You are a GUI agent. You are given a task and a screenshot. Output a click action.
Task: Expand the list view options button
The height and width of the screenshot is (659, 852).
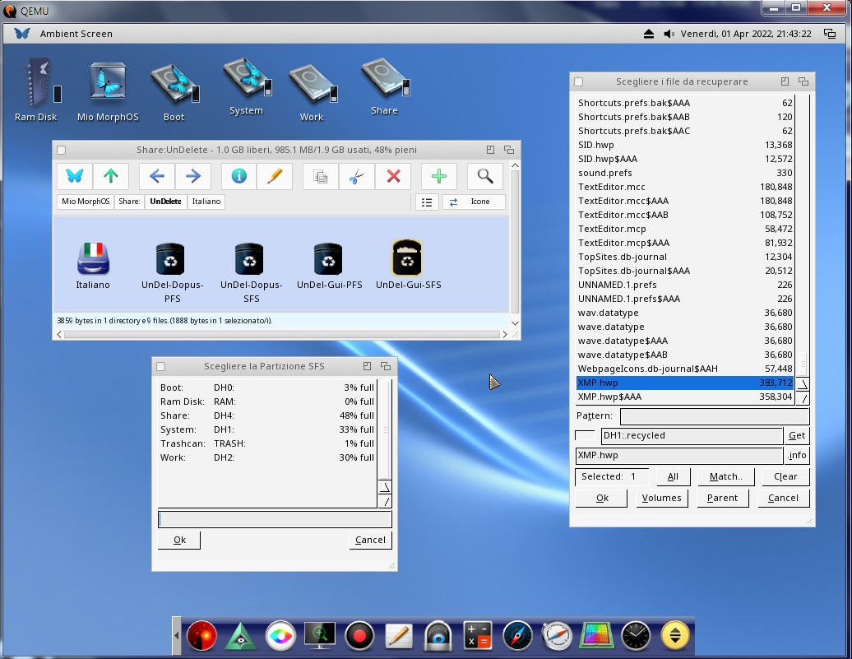[427, 202]
